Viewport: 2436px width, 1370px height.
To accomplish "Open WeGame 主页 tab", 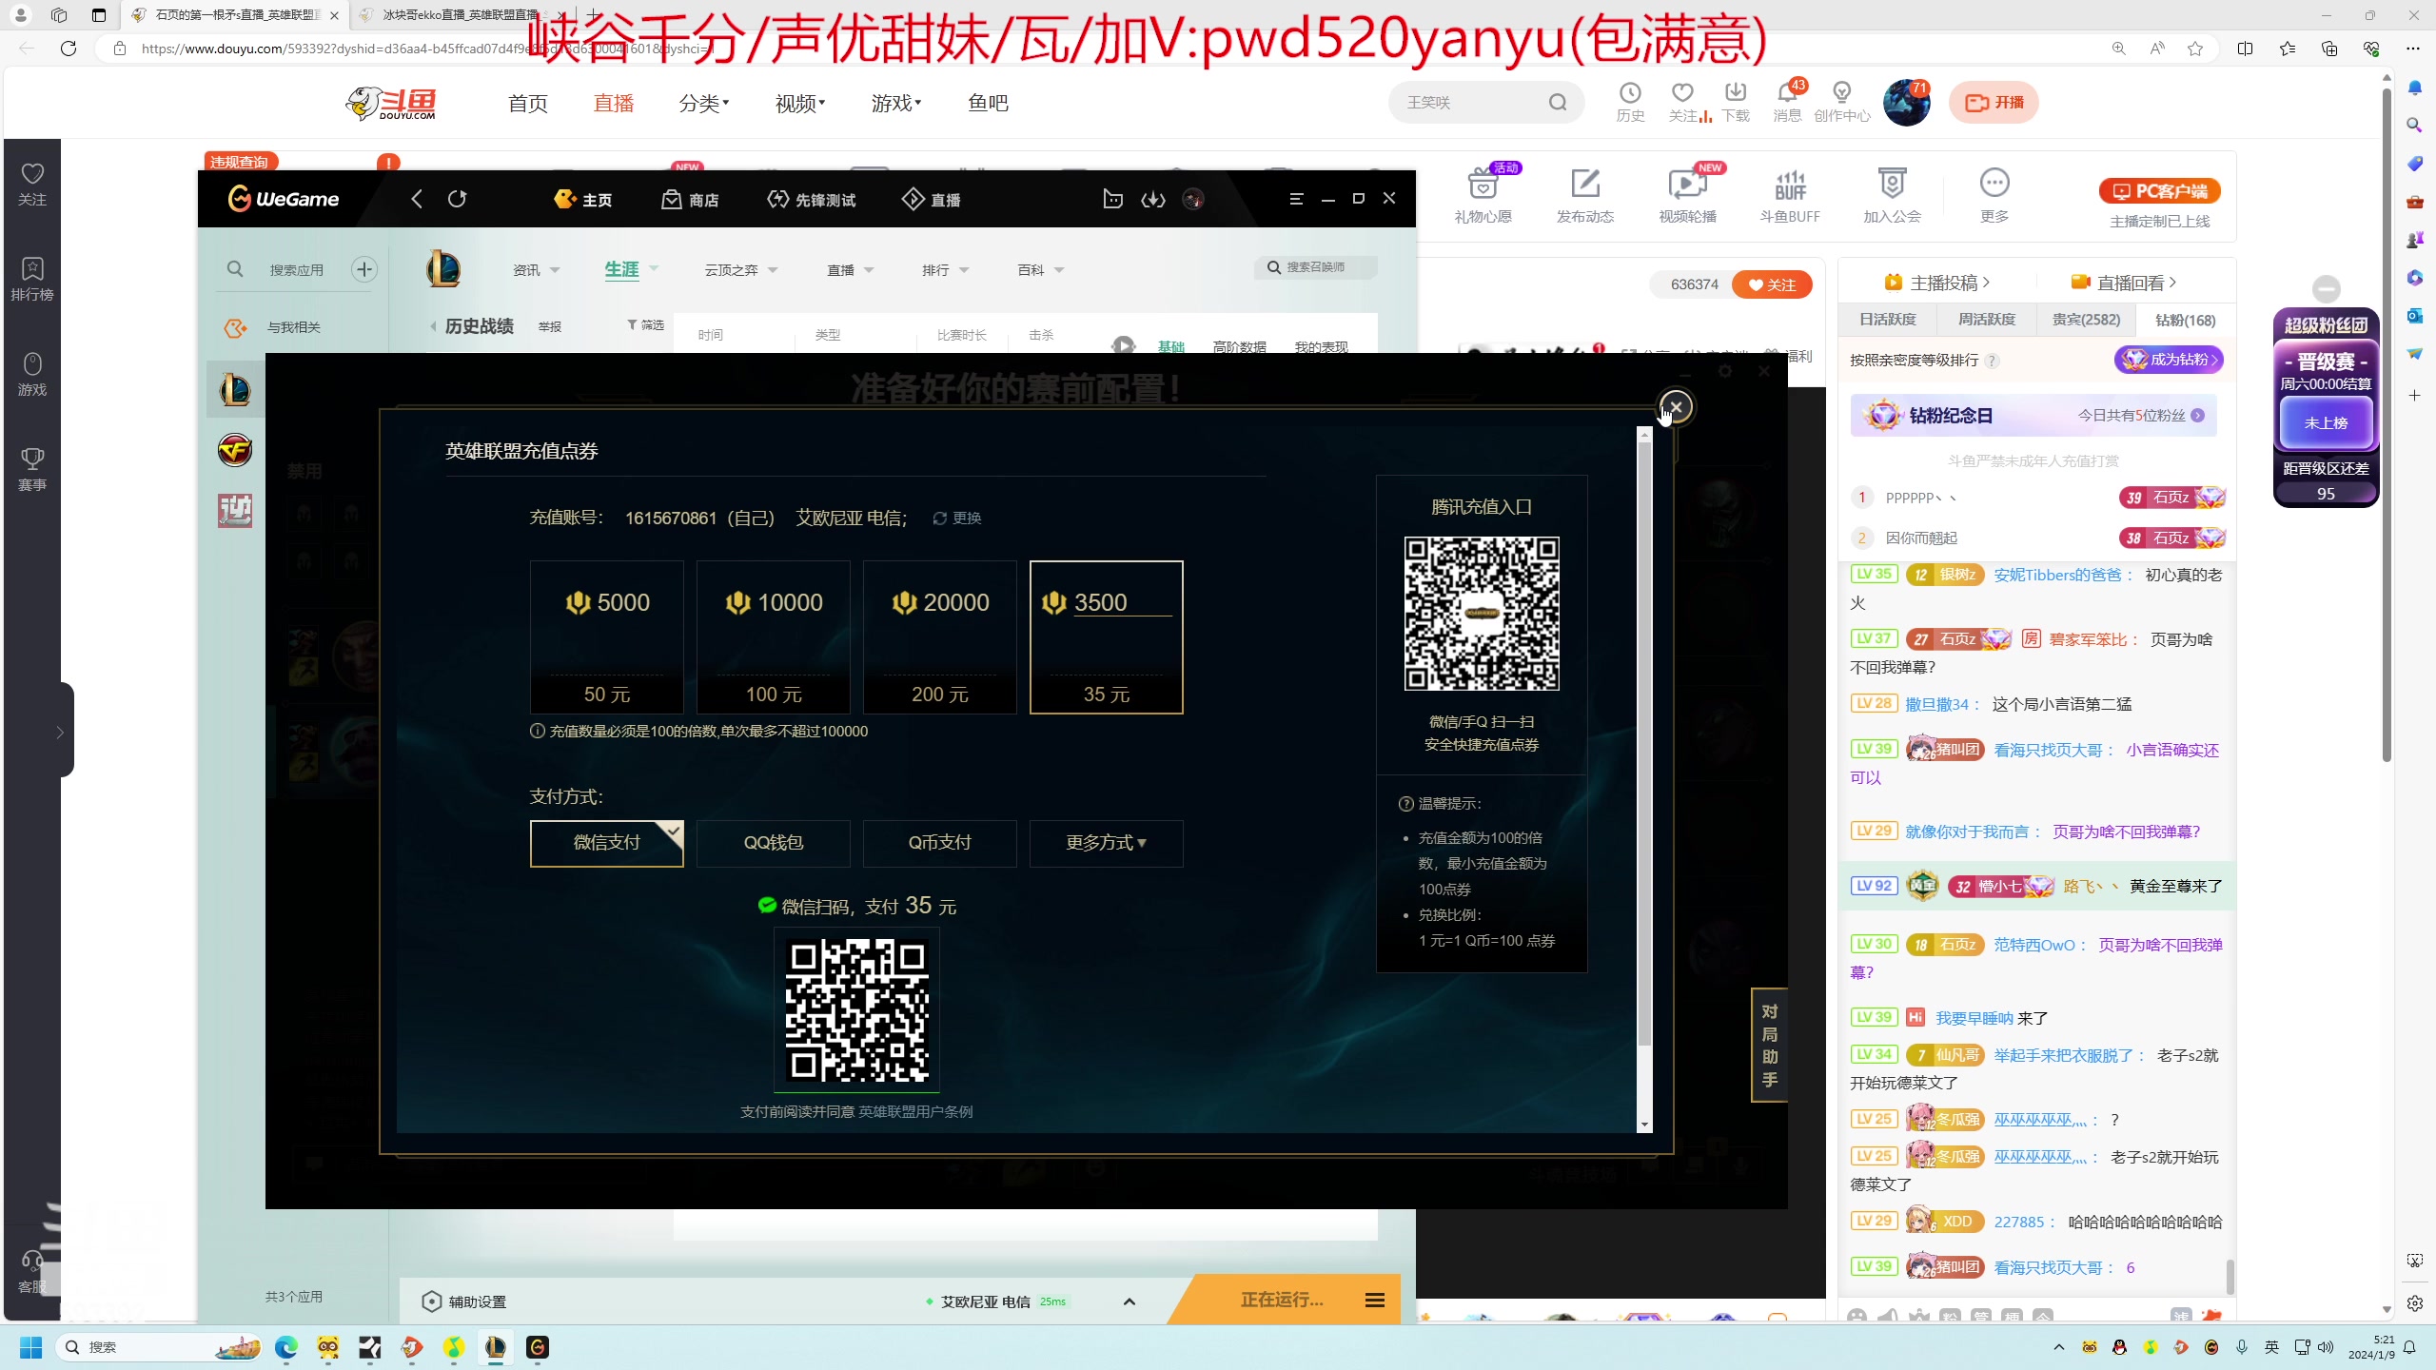I will [582, 200].
